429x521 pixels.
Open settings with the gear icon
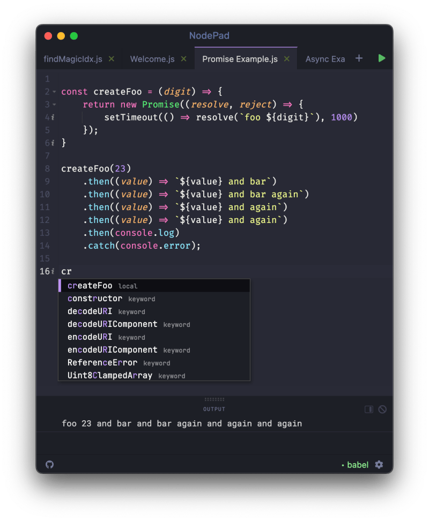379,465
